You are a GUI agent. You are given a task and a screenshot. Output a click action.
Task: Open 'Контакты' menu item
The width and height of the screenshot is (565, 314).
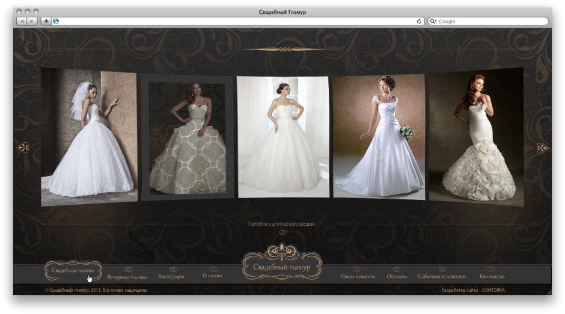492,276
